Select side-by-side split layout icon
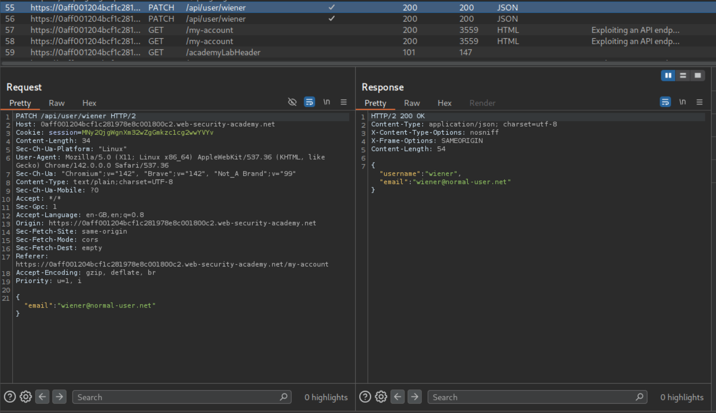 tap(668, 75)
